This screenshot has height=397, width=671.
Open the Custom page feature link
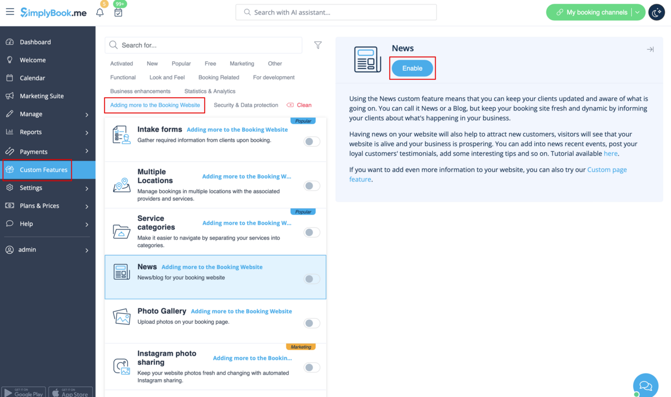coord(607,170)
